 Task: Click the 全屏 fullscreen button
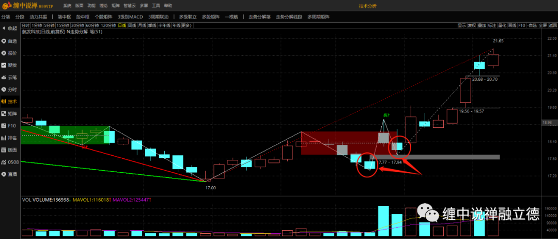(x=543, y=25)
